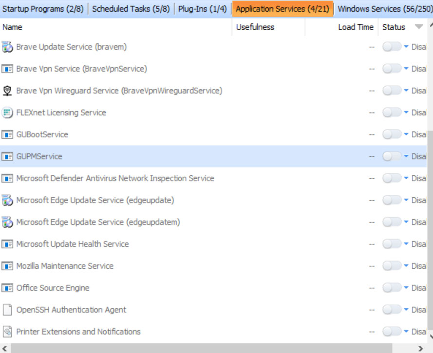Select the Brave Vpn Wireguard Service row text
This screenshot has width=433, height=353.
tap(119, 91)
